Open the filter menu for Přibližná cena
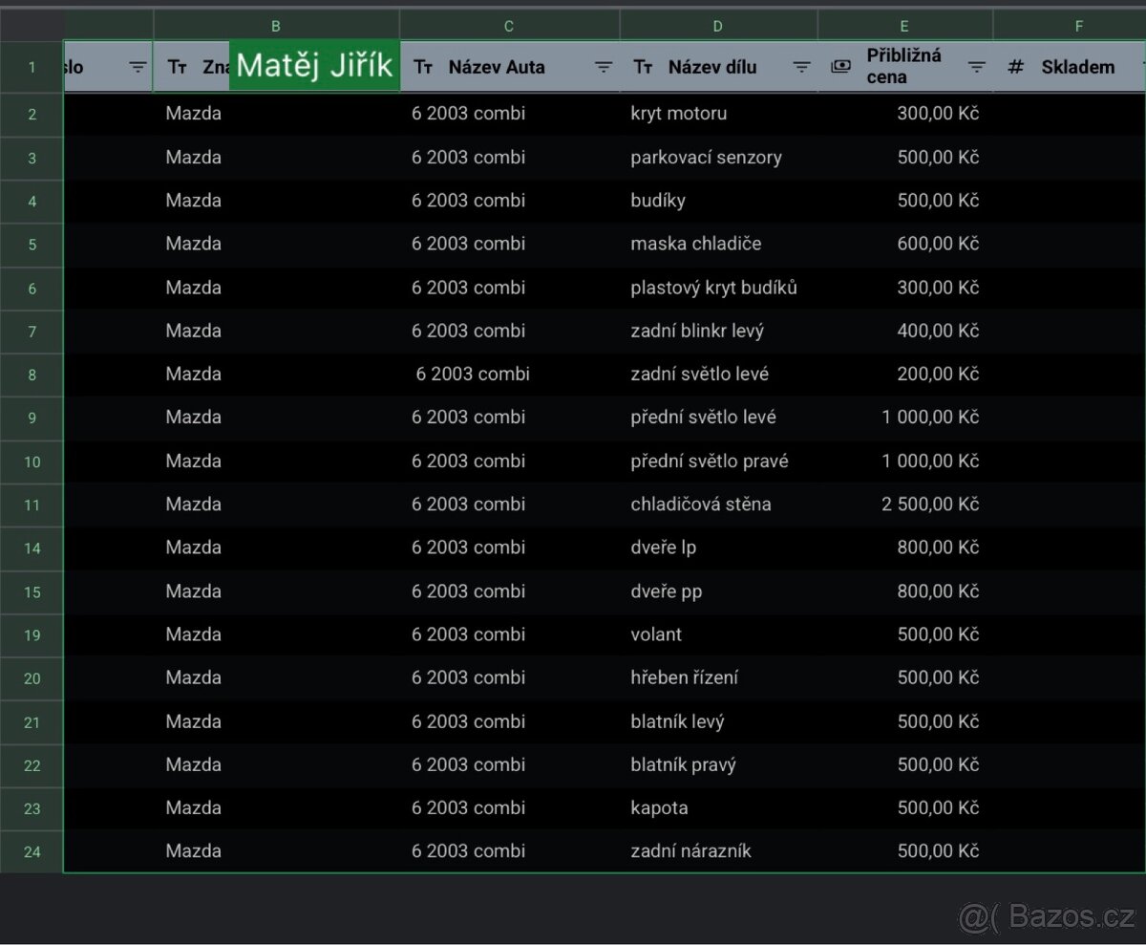Screen dimensions: 1146x945 976,67
